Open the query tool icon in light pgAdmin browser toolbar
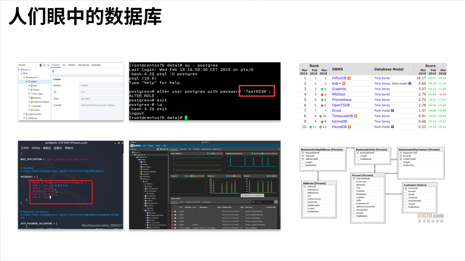This screenshot has width=465, height=261. point(40,65)
